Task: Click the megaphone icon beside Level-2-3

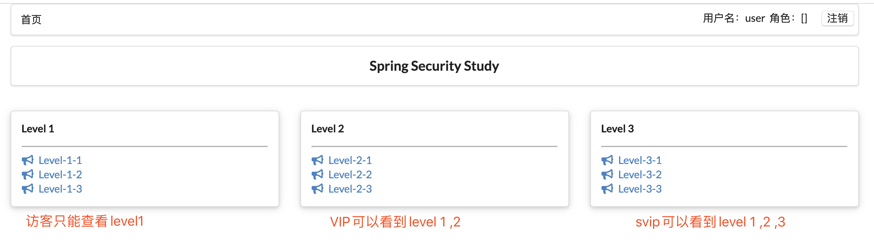Action: 317,189
